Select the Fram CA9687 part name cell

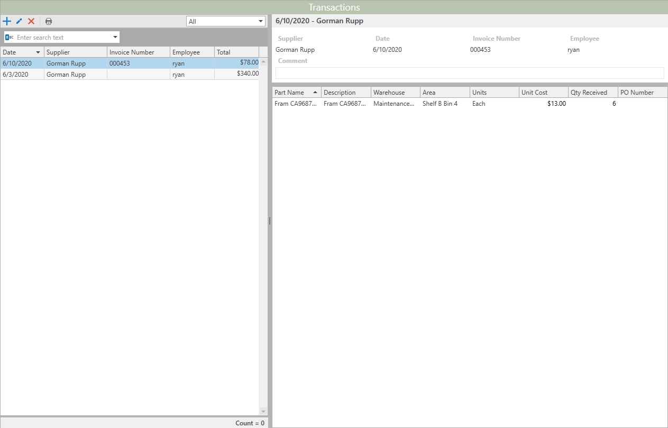click(296, 104)
